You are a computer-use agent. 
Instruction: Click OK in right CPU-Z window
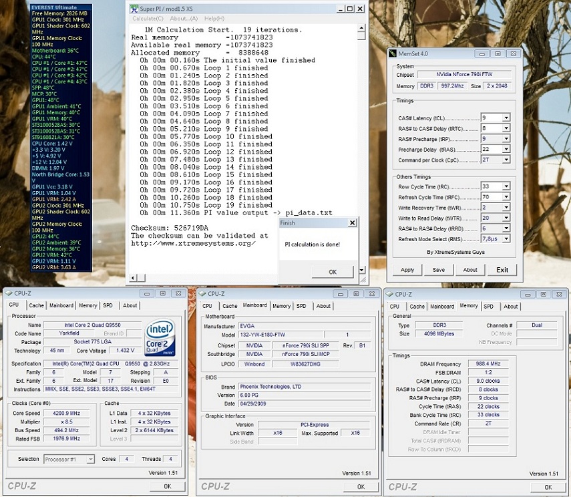[x=548, y=487]
